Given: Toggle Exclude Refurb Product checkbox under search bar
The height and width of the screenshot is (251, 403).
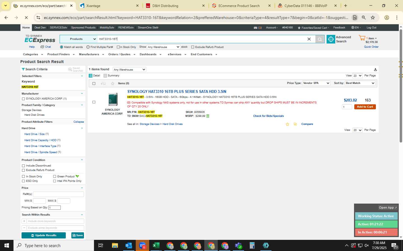Looking at the screenshot, I should [193, 47].
